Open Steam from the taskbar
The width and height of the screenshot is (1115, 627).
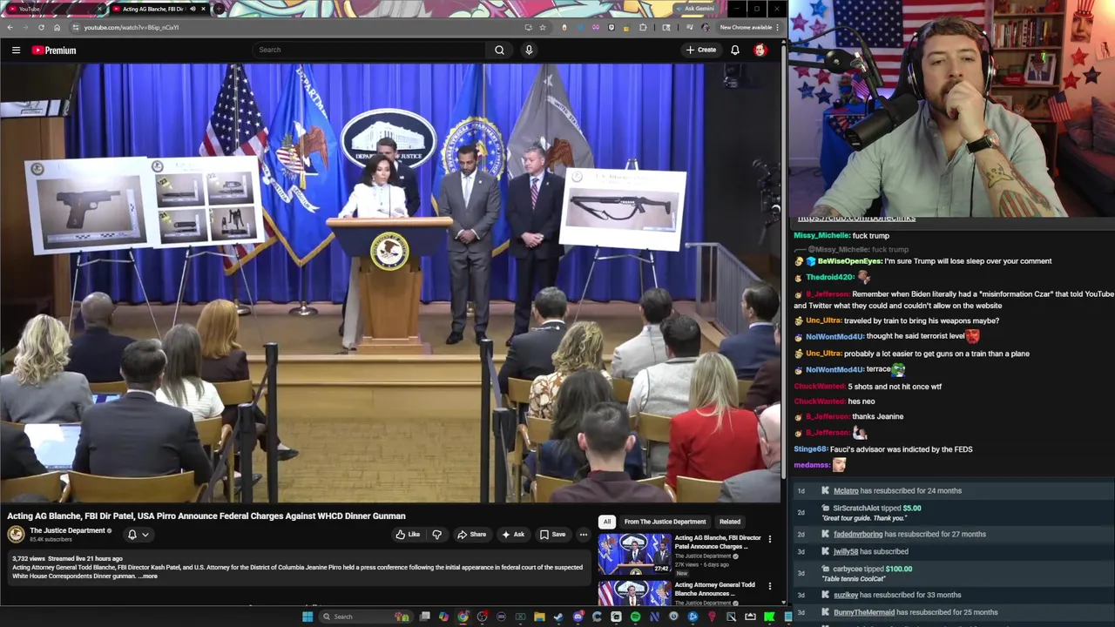558,617
